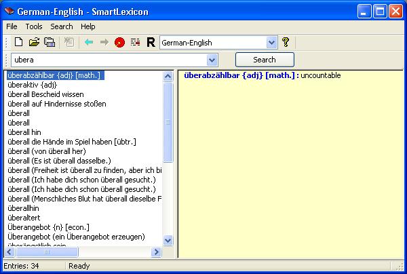Select entry 'überallhin'
This screenshot has height=274, width=407.
point(23,208)
